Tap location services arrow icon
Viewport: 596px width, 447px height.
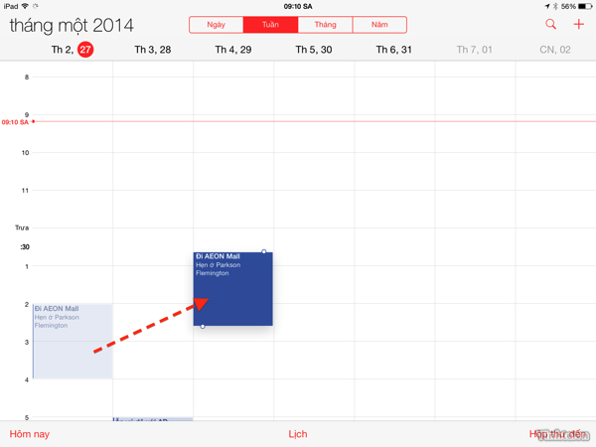547,6
